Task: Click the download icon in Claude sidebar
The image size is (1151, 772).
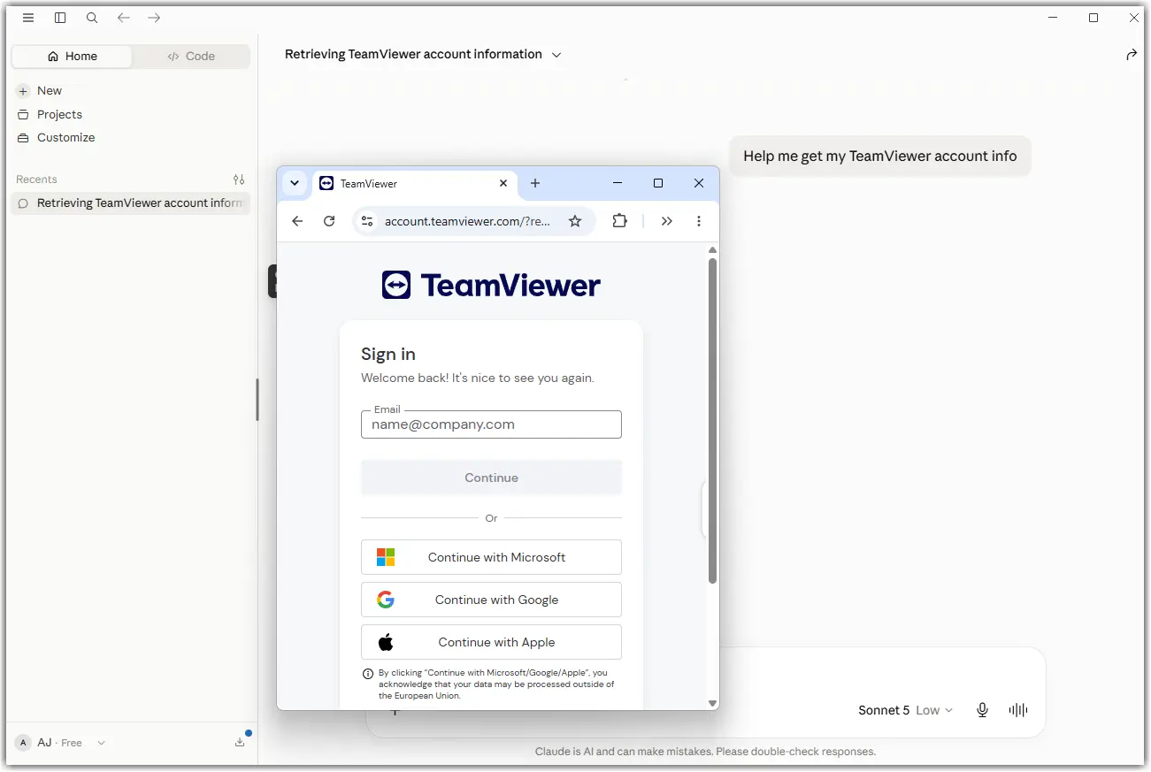Action: (x=240, y=743)
